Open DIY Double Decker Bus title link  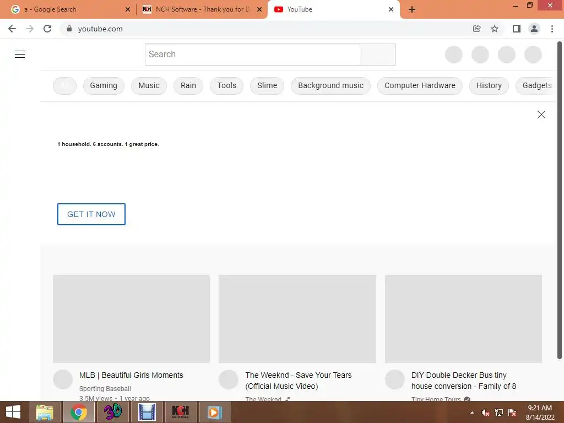[x=464, y=381]
